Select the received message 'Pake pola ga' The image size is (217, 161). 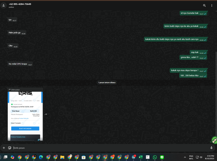click(x=17, y=33)
